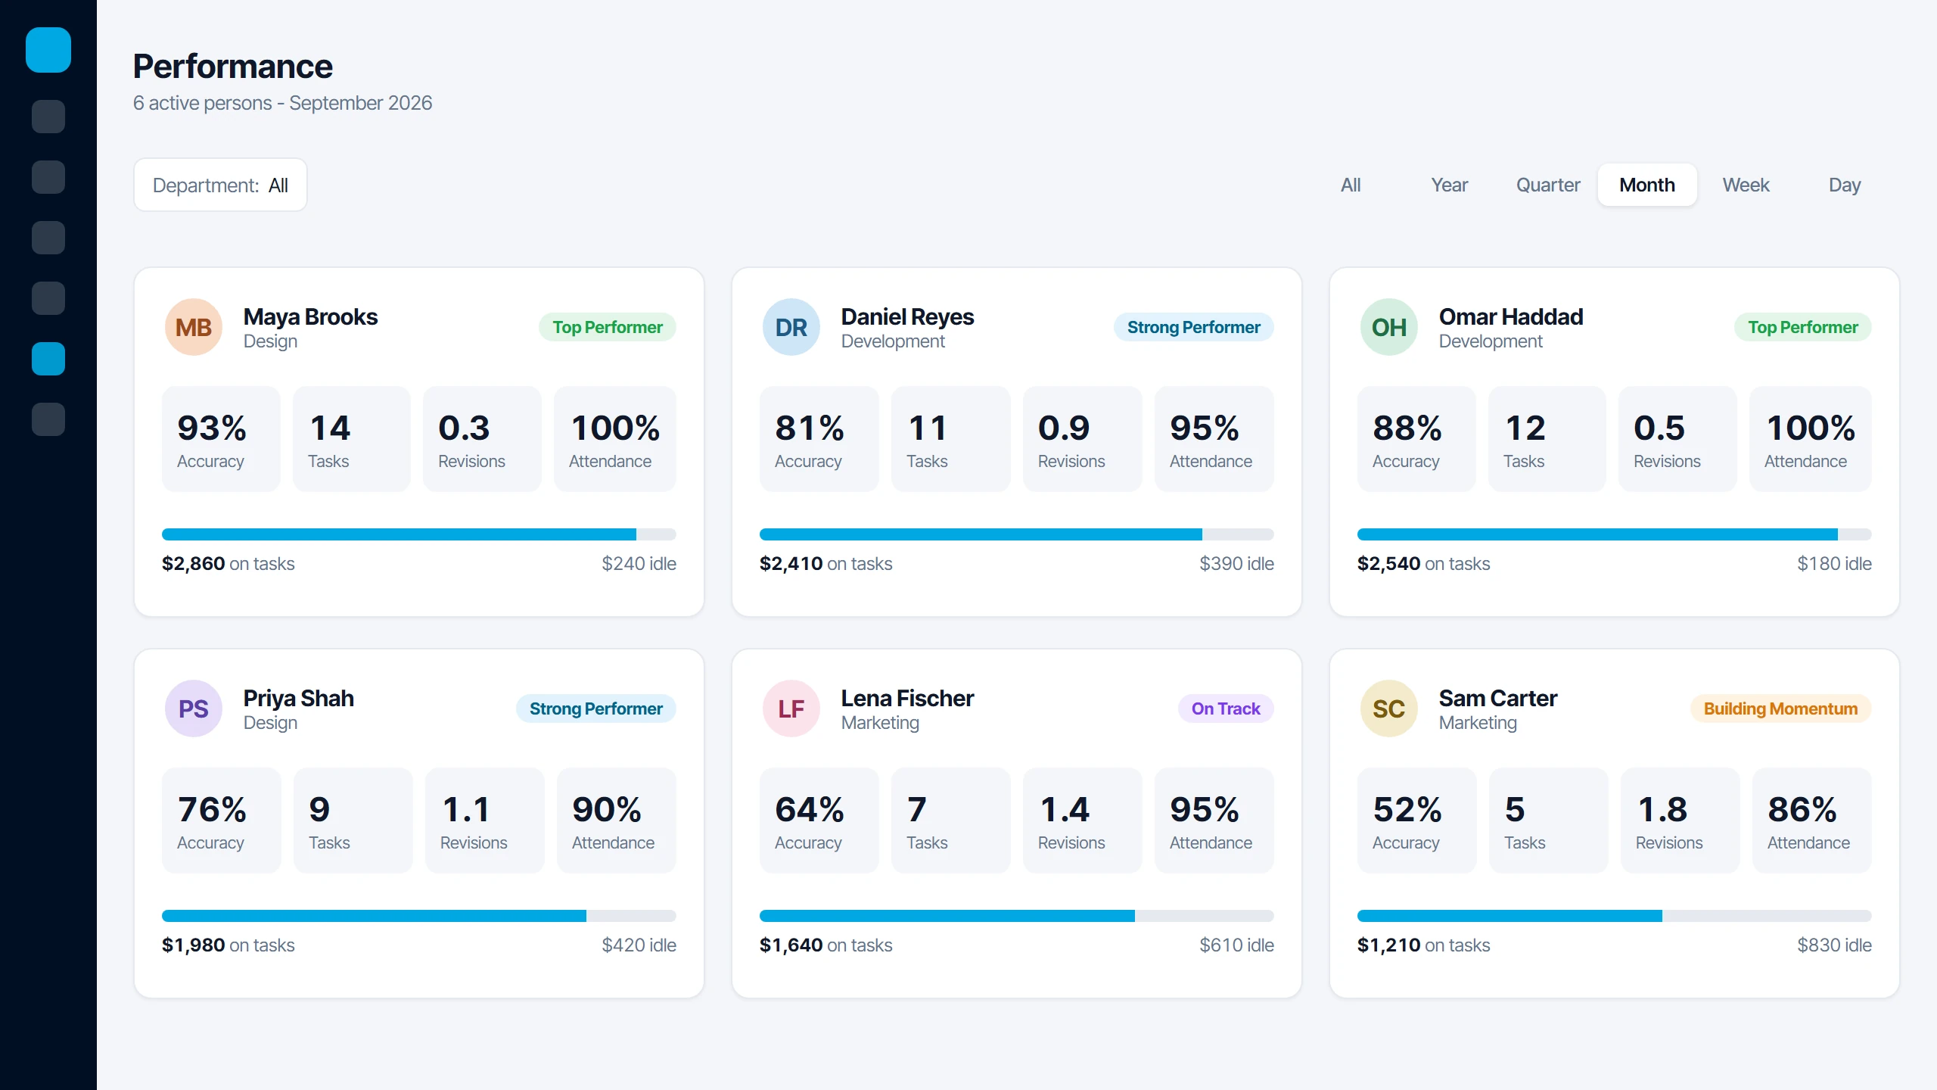Click Sam Carter 52% Accuracy tile
Viewport: 1937px width, 1090px height.
click(1417, 821)
